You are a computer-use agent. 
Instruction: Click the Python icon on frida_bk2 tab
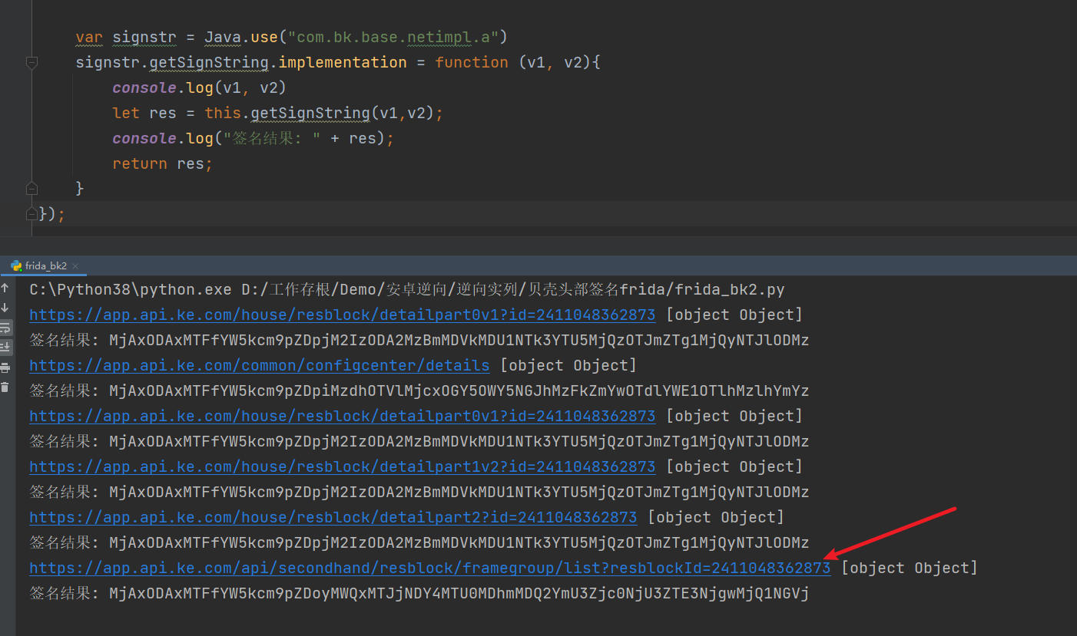coord(16,266)
